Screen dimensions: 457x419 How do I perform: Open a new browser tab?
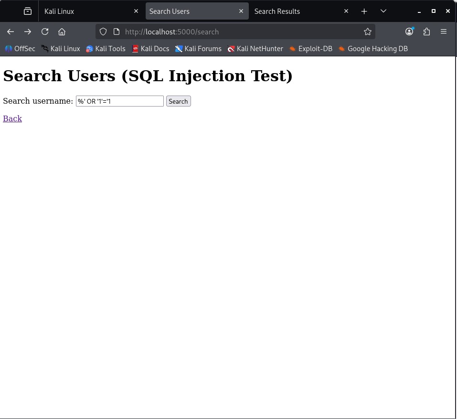coord(364,11)
